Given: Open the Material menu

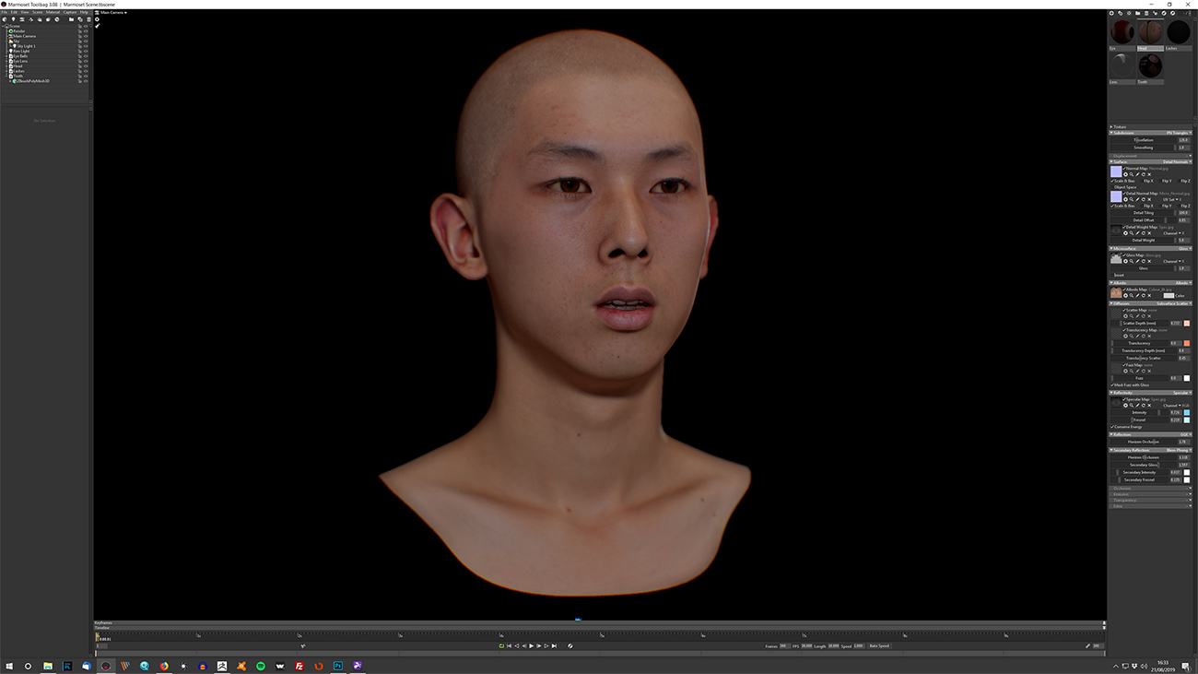Looking at the screenshot, I should [53, 12].
